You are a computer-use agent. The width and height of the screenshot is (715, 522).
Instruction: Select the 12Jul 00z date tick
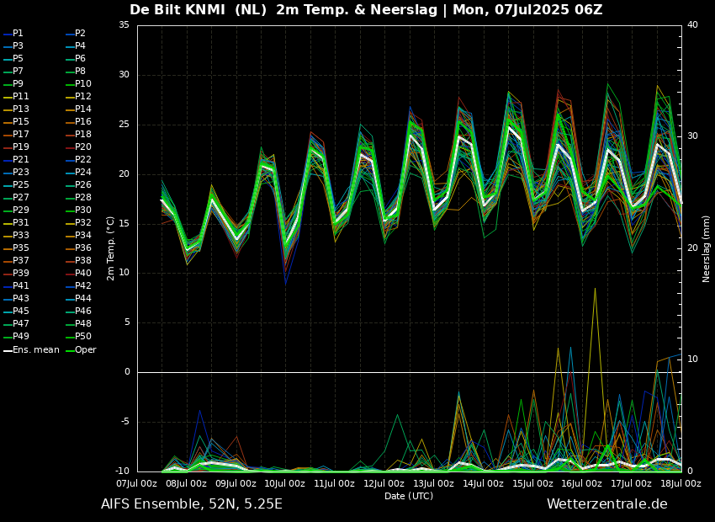pos(384,484)
